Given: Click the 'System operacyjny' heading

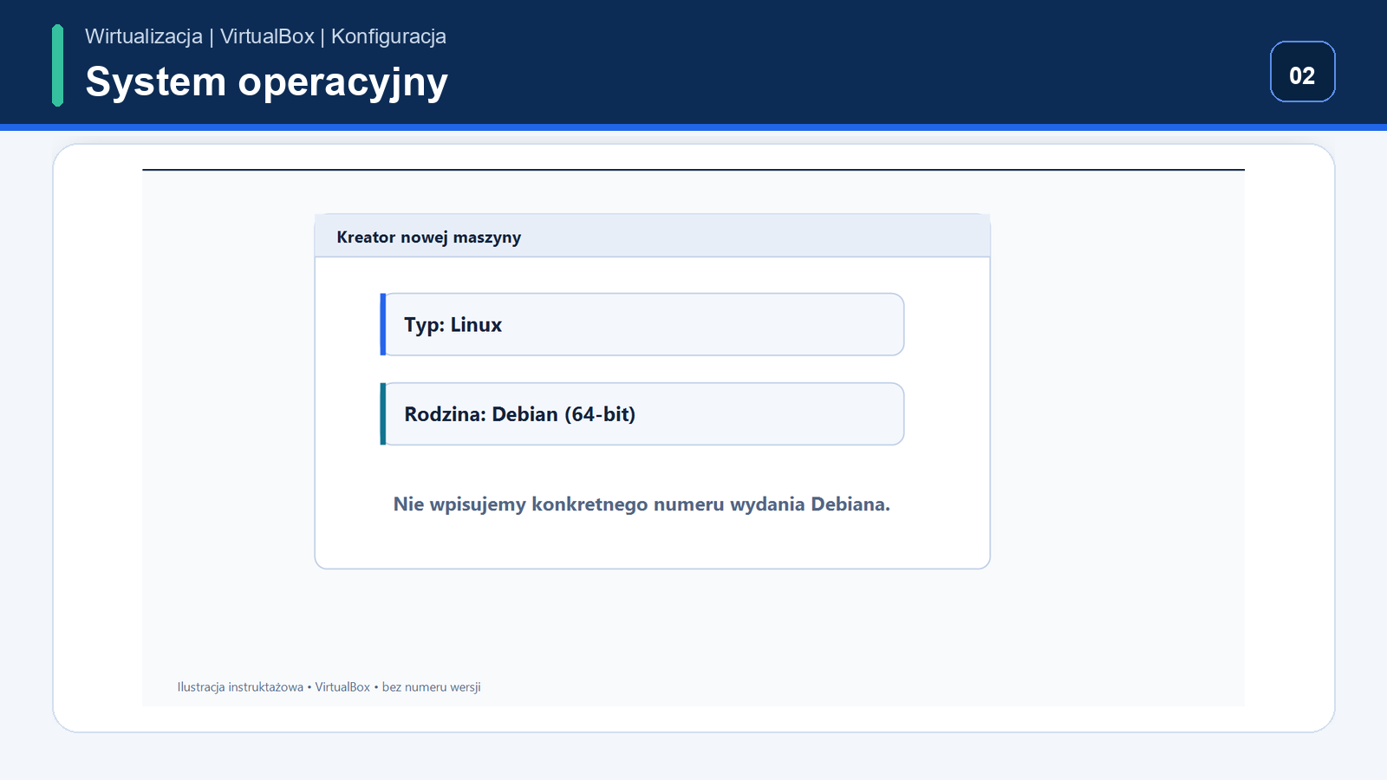Looking at the screenshot, I should [x=266, y=82].
